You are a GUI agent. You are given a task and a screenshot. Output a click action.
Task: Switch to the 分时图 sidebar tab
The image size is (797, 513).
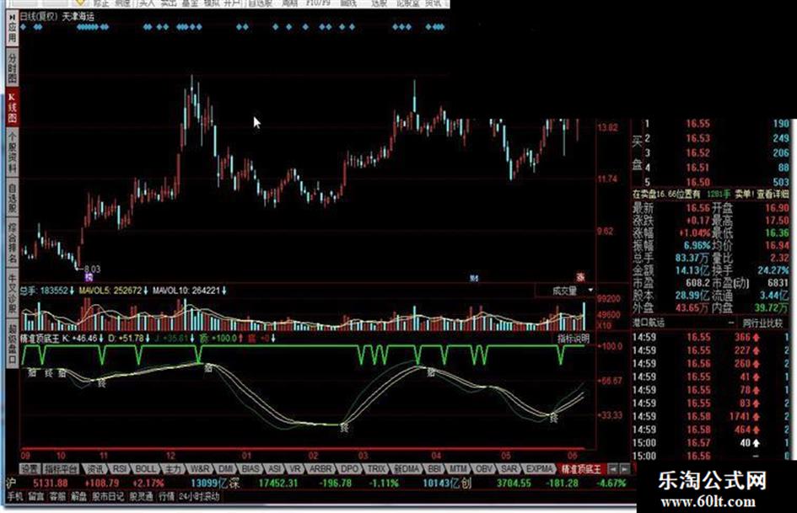tap(12, 68)
